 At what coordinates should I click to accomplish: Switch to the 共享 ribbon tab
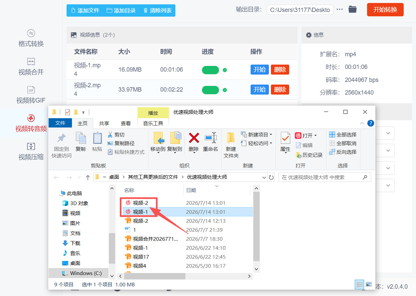pos(104,123)
